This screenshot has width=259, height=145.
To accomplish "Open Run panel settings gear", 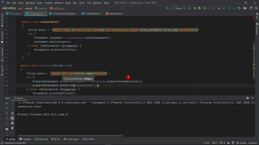I will 247,98.
